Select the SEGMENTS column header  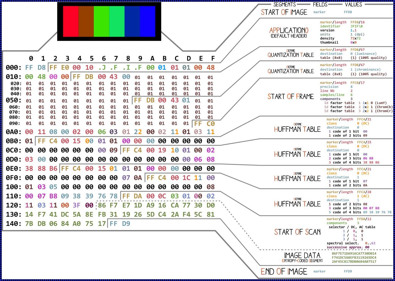click(284, 5)
